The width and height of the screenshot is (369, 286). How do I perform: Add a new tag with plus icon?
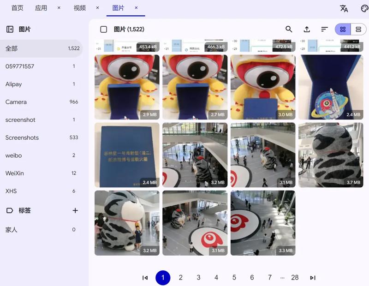(x=75, y=210)
